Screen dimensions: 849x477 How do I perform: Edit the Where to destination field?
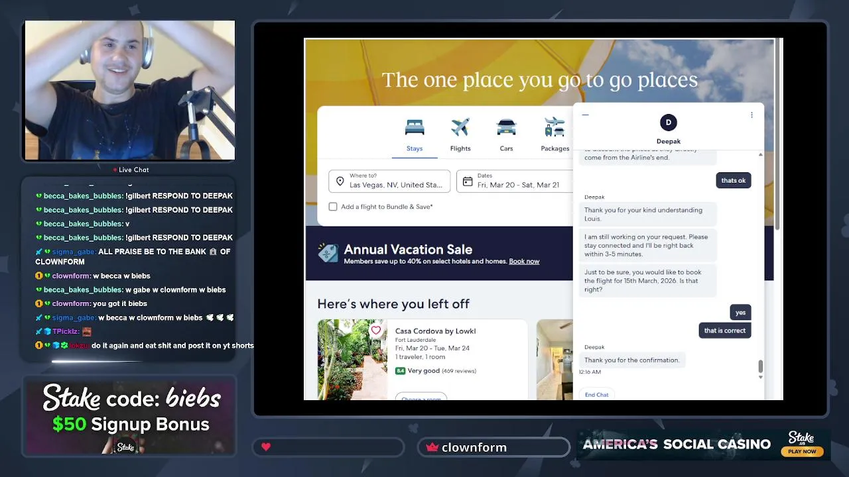389,181
